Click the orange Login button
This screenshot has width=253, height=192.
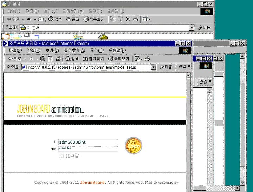coord(134,146)
